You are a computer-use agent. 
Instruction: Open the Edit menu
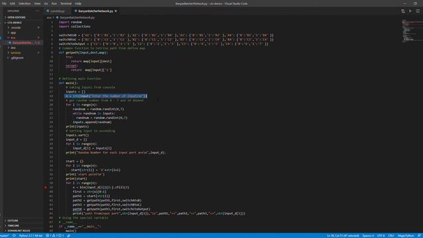click(13, 3)
